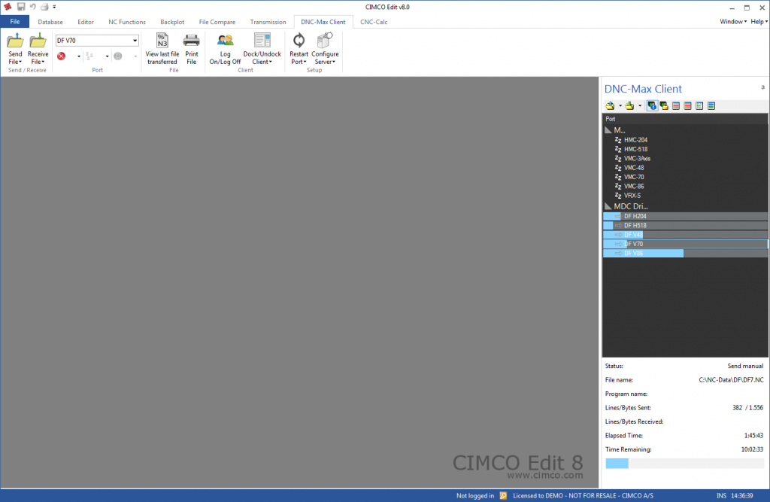Click the transfer progress bar below Time Remaining

[x=684, y=463]
